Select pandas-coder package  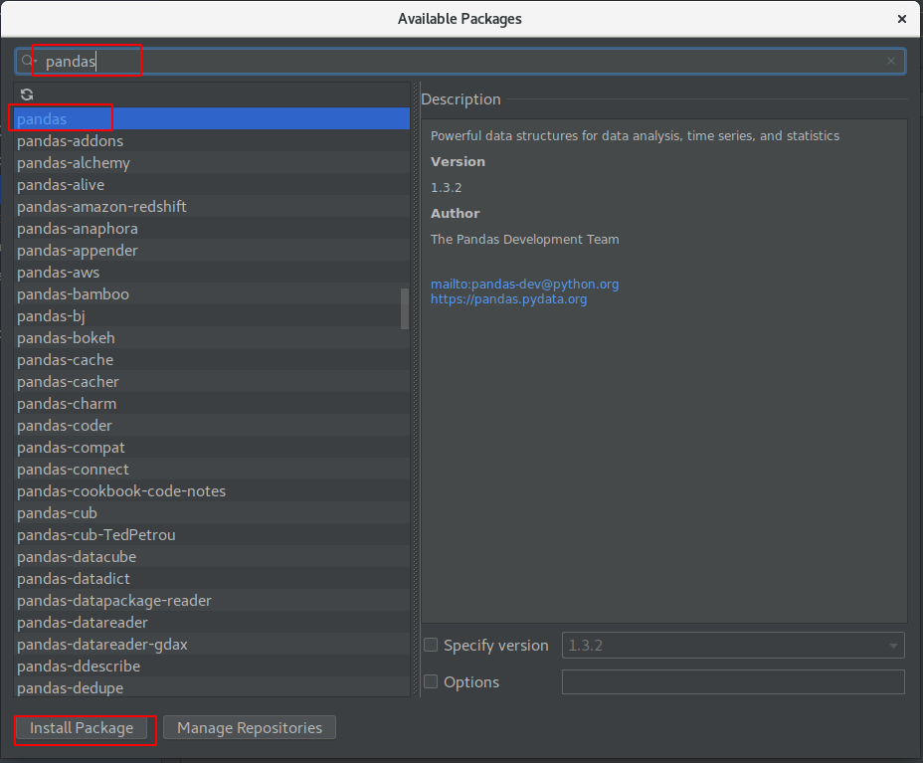coord(212,425)
